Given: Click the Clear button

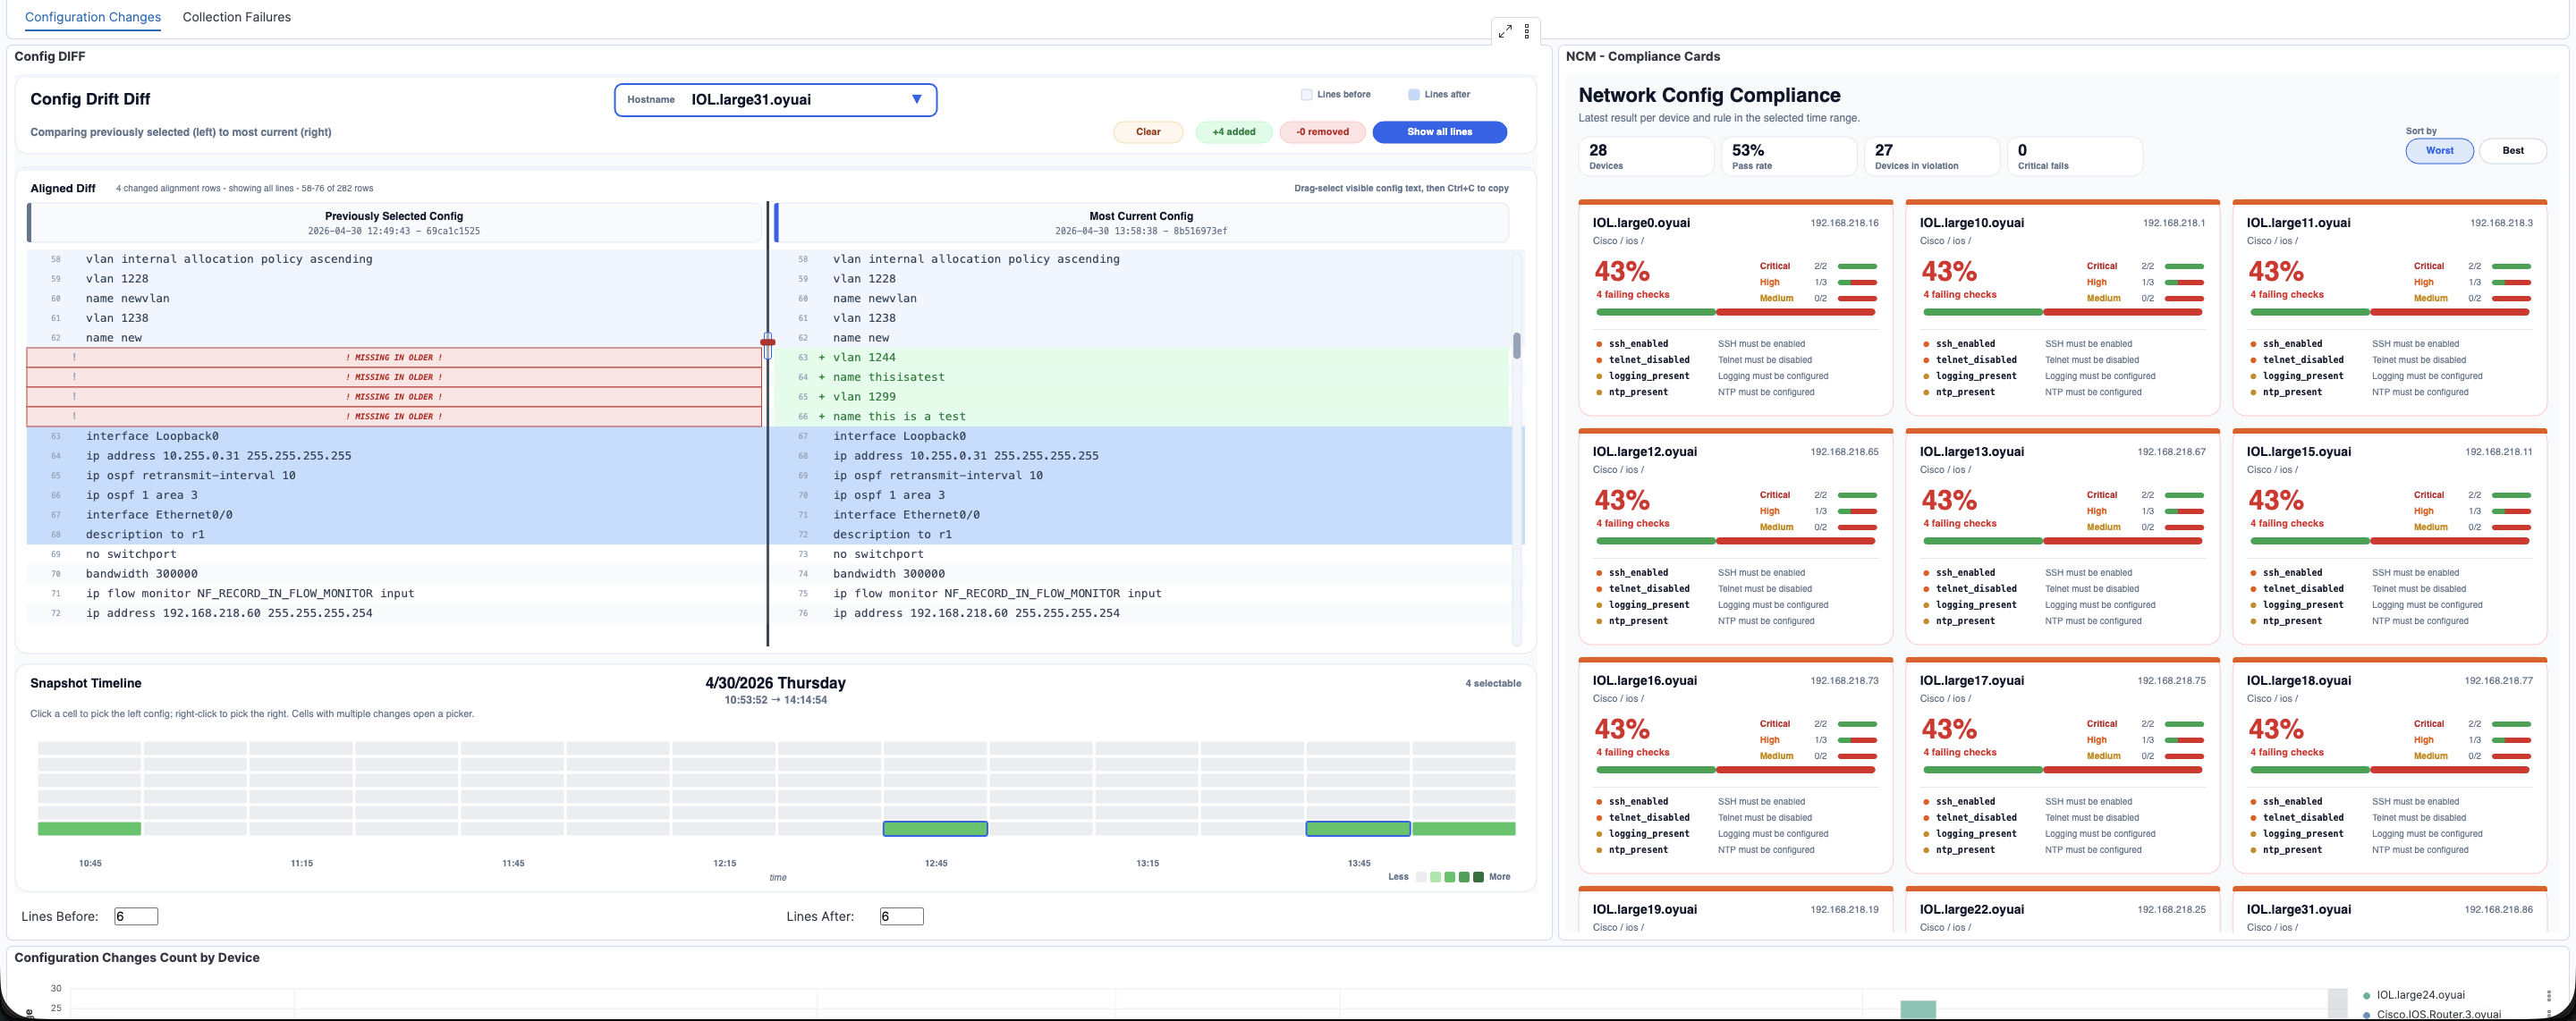Looking at the screenshot, I should click(x=1148, y=132).
